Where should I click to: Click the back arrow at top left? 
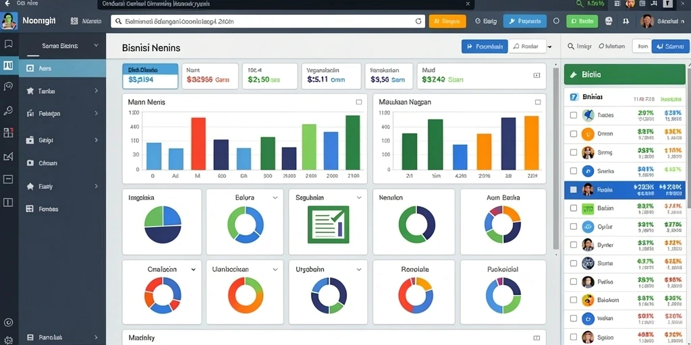pos(7,3)
